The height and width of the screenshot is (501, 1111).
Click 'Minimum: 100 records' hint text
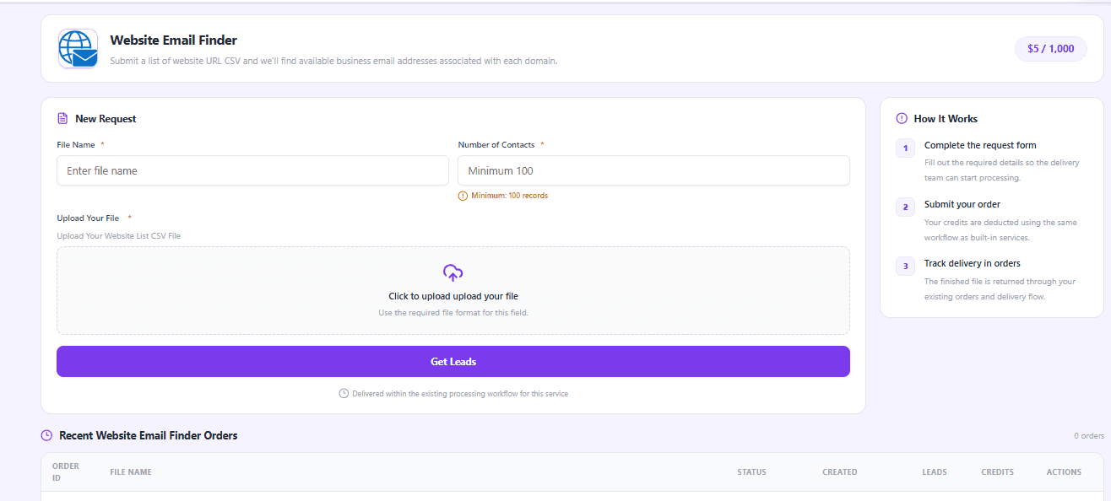(509, 196)
